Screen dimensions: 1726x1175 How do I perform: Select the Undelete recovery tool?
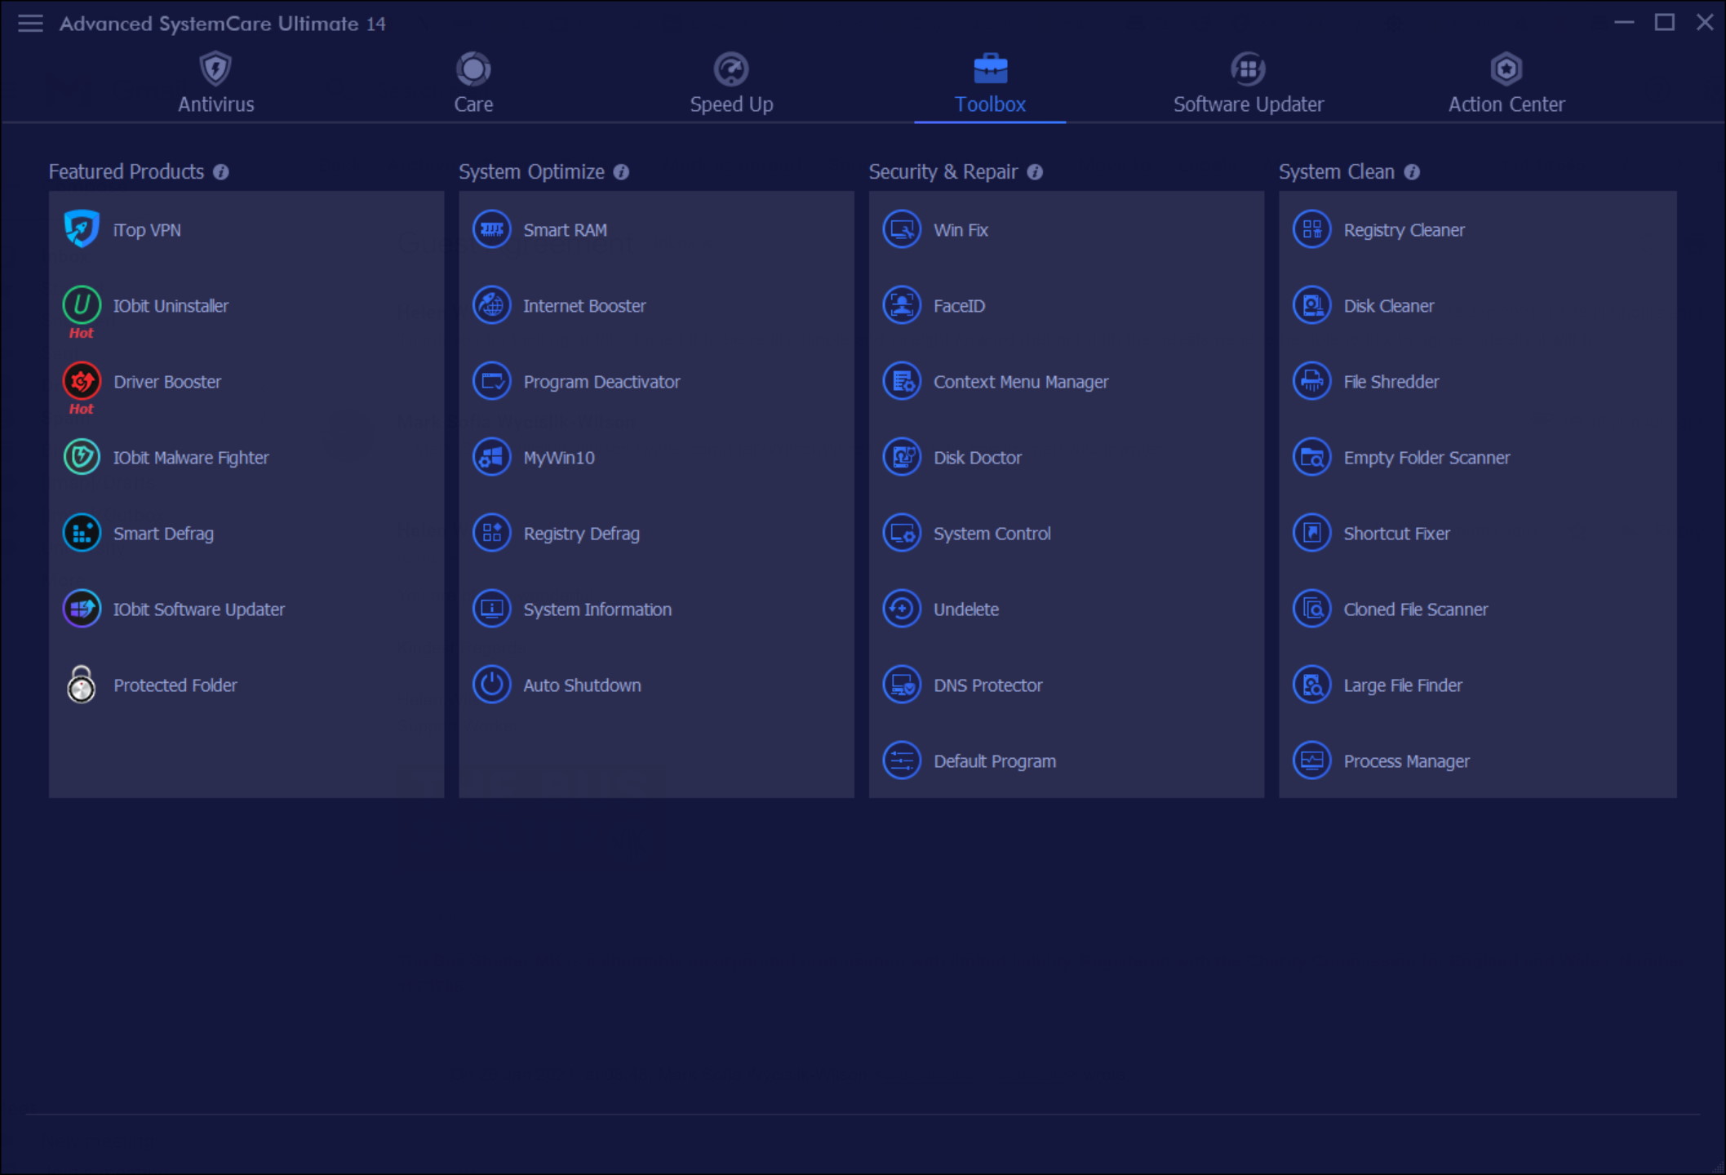(x=966, y=609)
